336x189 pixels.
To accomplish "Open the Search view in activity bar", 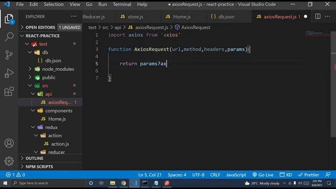I will tap(9, 37).
